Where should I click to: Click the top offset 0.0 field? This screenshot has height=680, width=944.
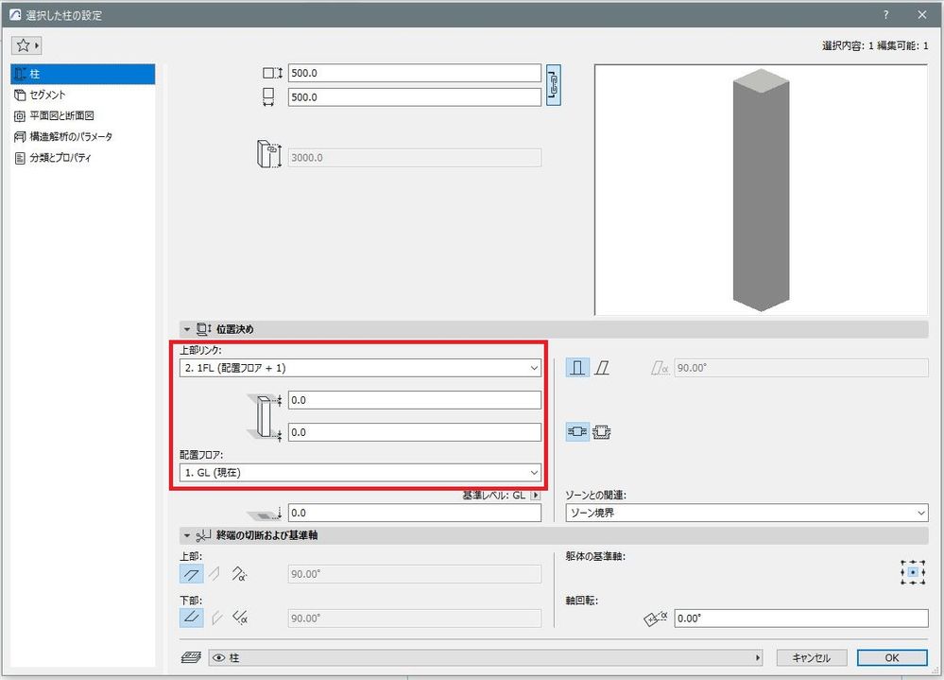coord(414,400)
